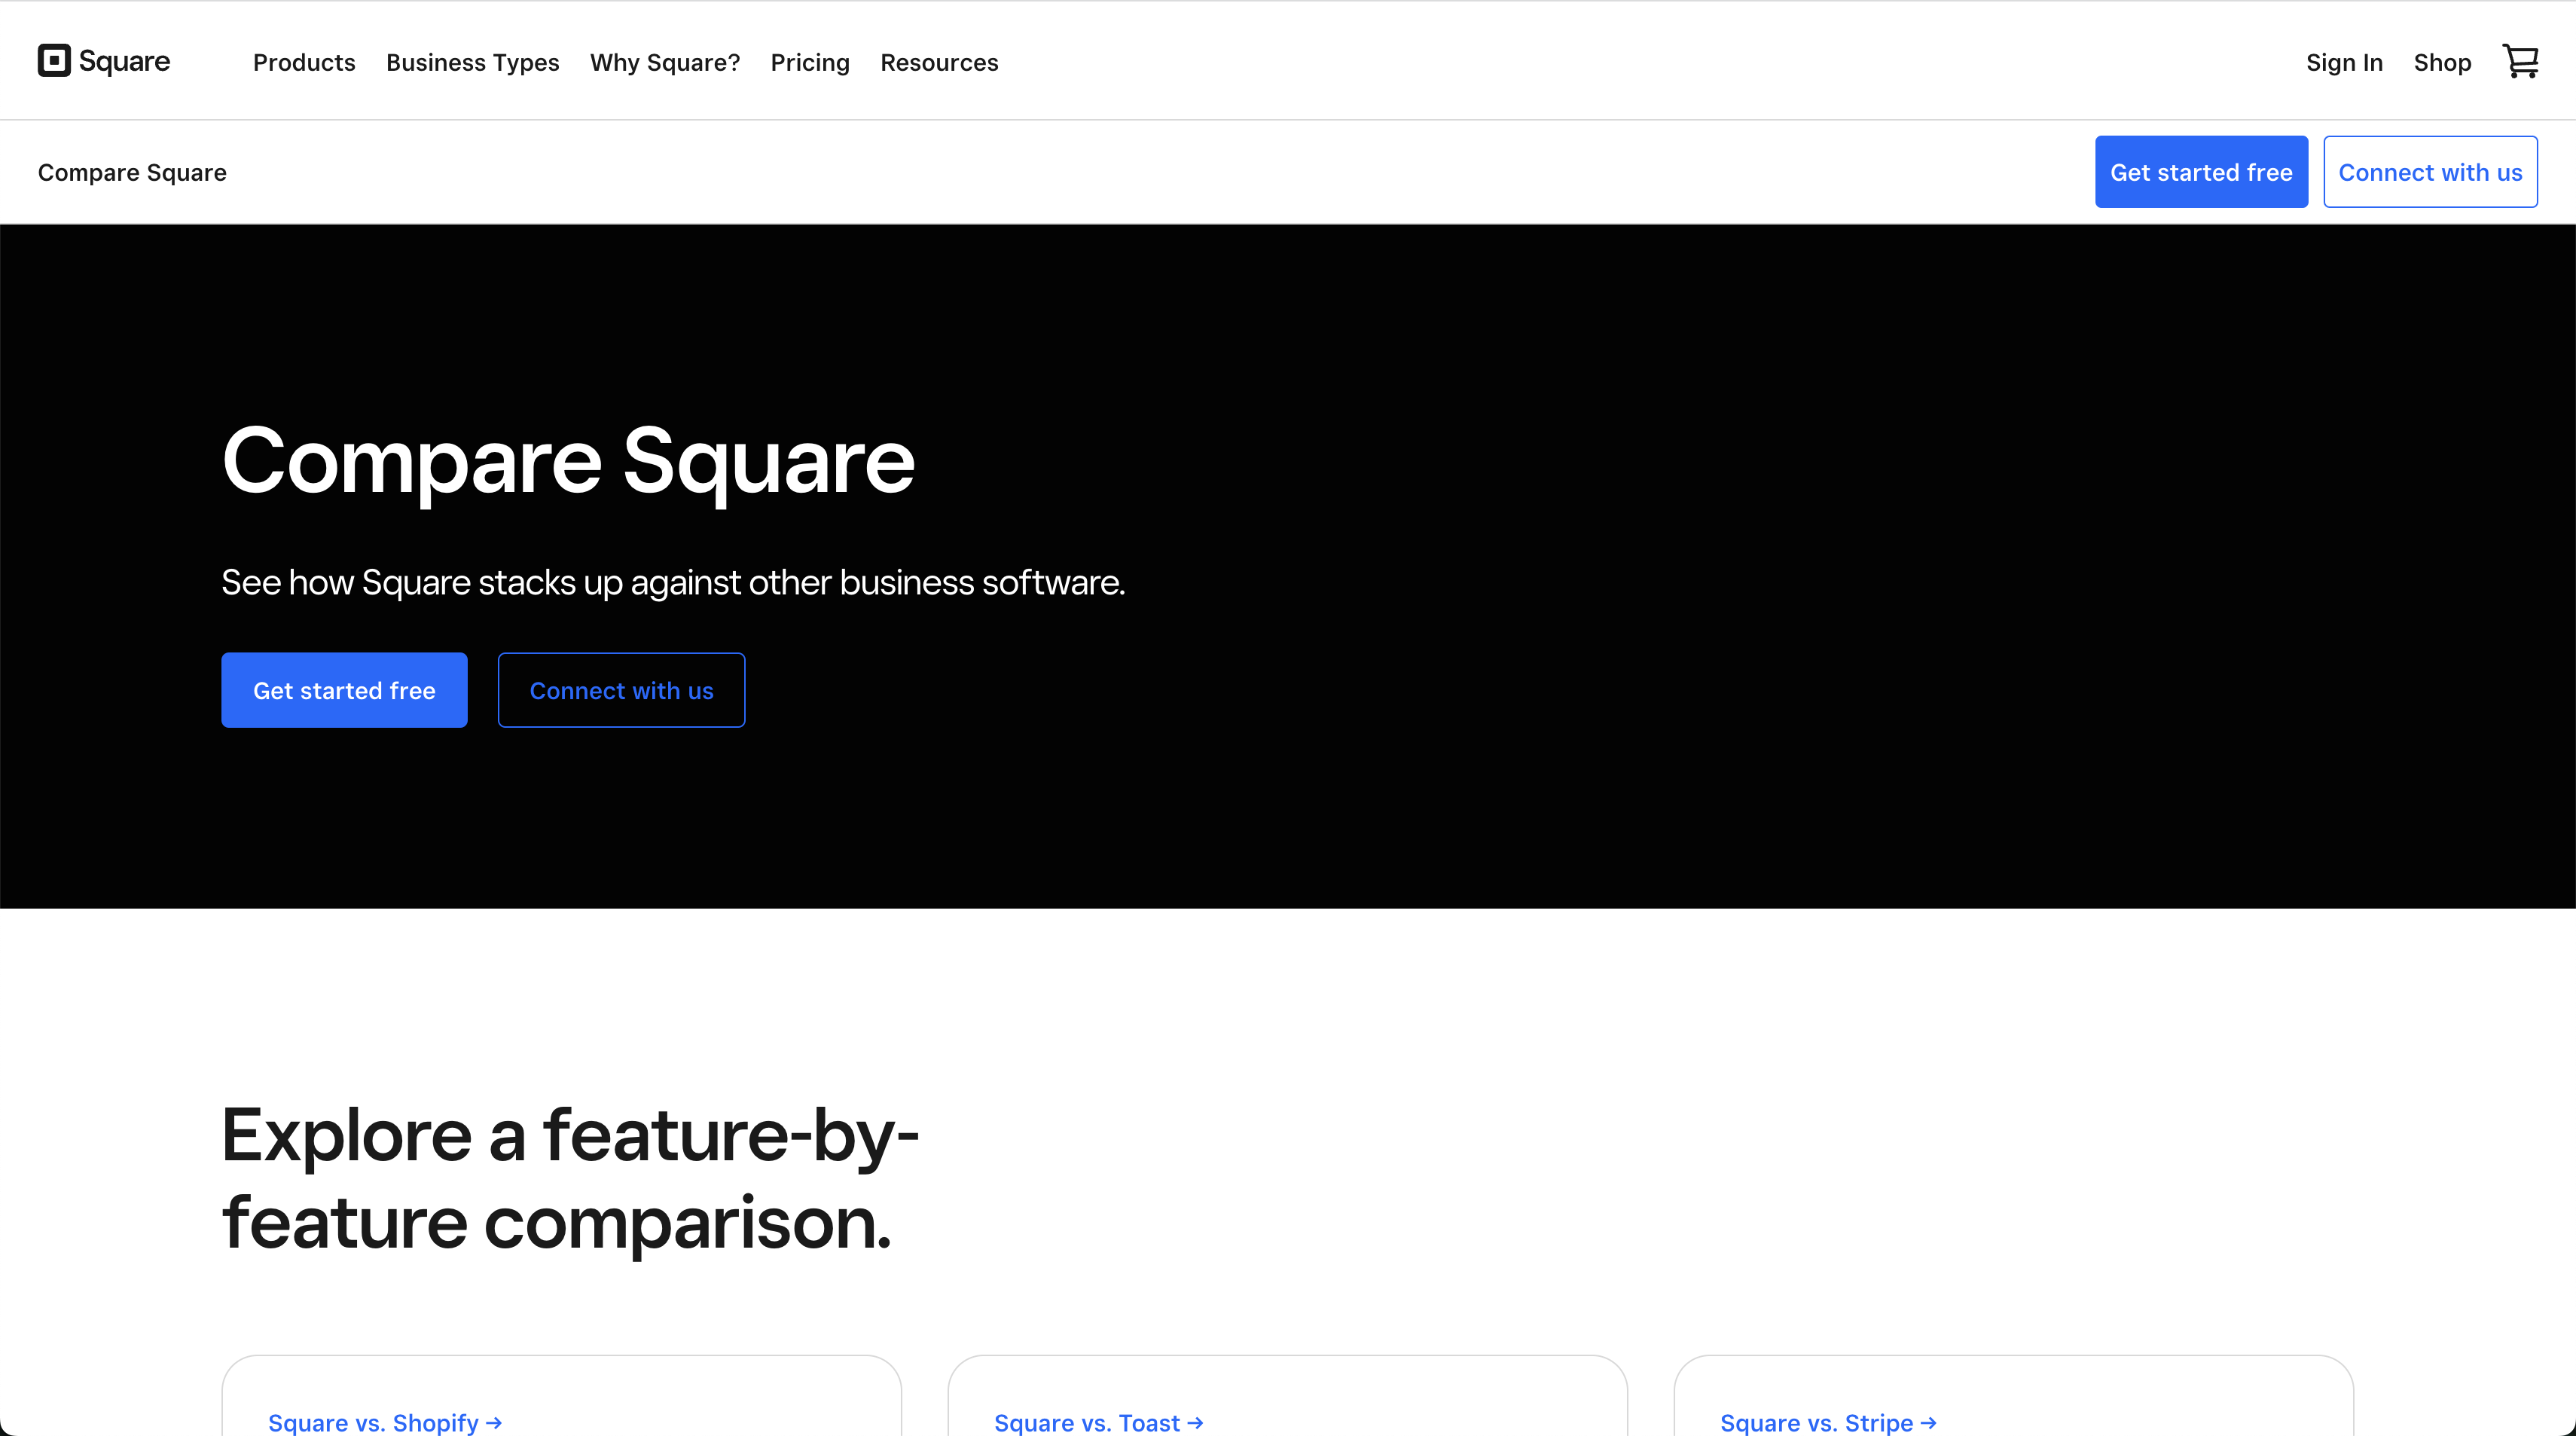Click Connect with us in the hero section
Image resolution: width=2576 pixels, height=1436 pixels.
click(621, 689)
